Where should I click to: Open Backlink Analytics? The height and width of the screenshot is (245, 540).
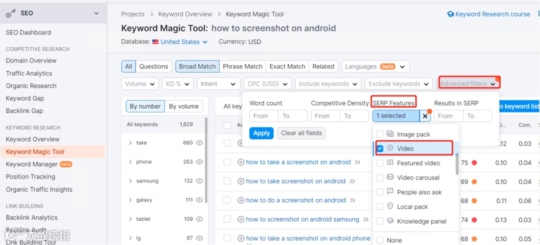coord(31,217)
